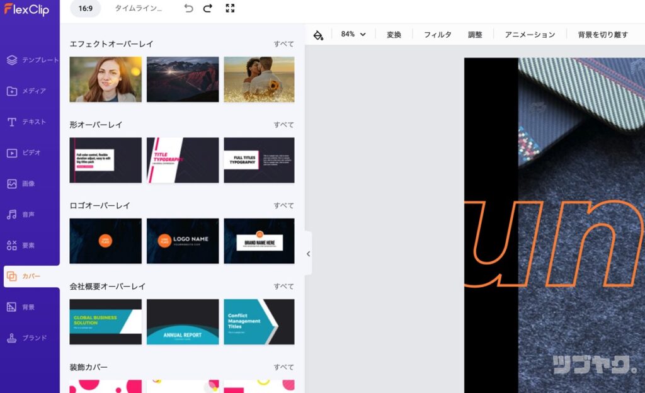Switch to タイムライン mode

coord(138,8)
